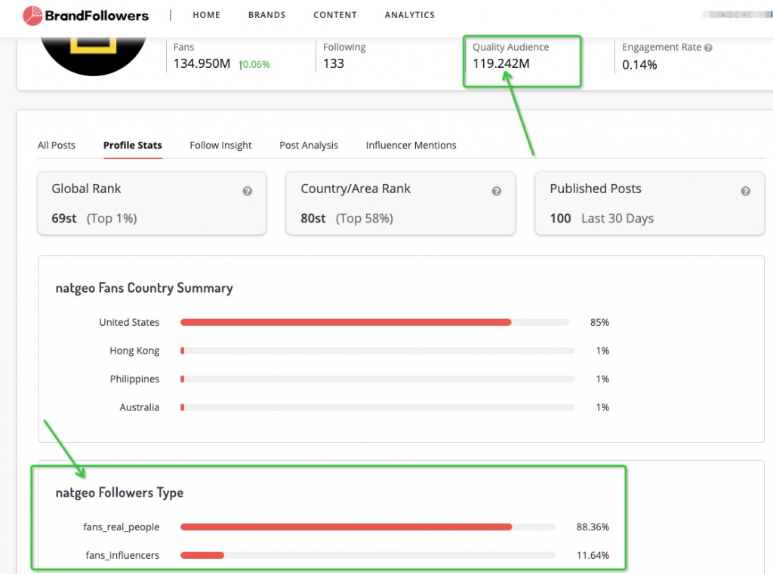Click the Following count 133
Viewport: 773px width, 574px height.
pos(334,63)
